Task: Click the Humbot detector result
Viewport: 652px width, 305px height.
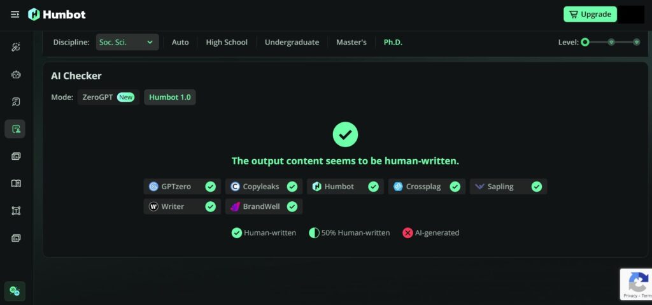Action: [x=345, y=187]
